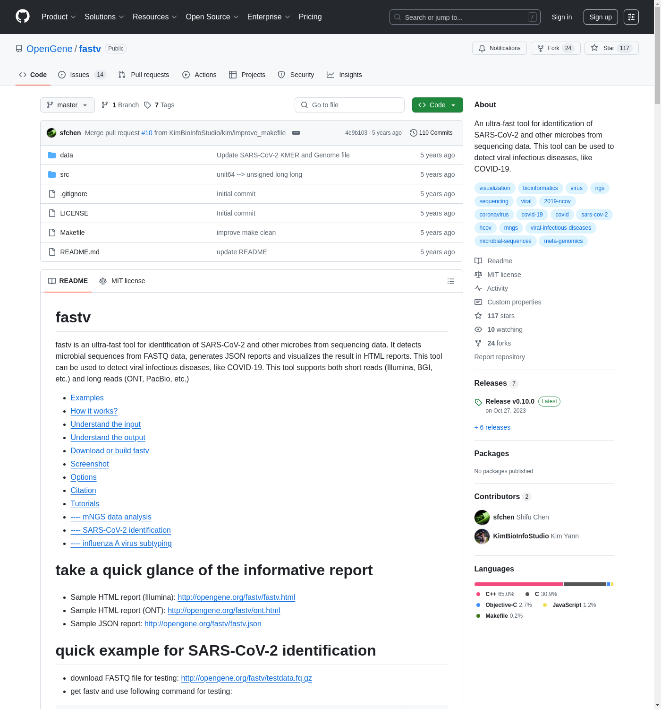Expand the Product navigation menu
This screenshot has height=709, width=661.
(x=59, y=17)
